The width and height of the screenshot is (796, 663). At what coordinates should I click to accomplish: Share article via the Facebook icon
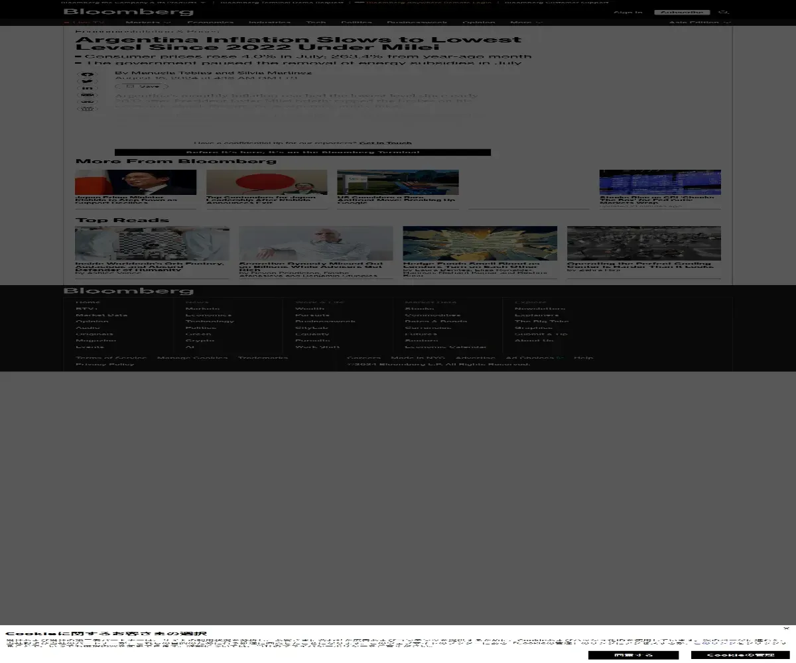[x=88, y=75]
